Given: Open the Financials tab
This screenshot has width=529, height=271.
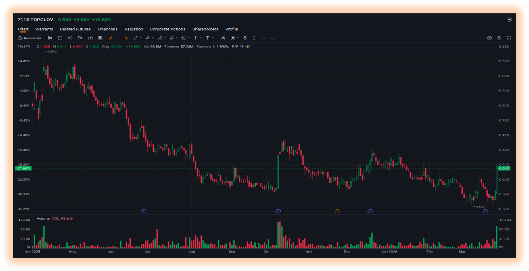Looking at the screenshot, I should [108, 29].
